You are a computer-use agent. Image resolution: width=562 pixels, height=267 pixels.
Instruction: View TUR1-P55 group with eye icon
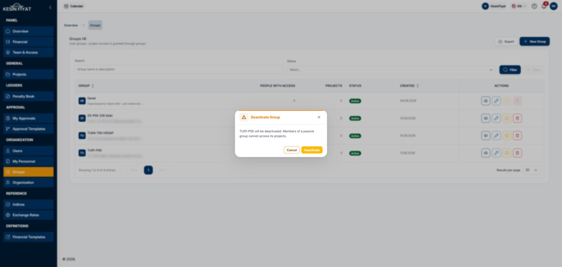486,153
